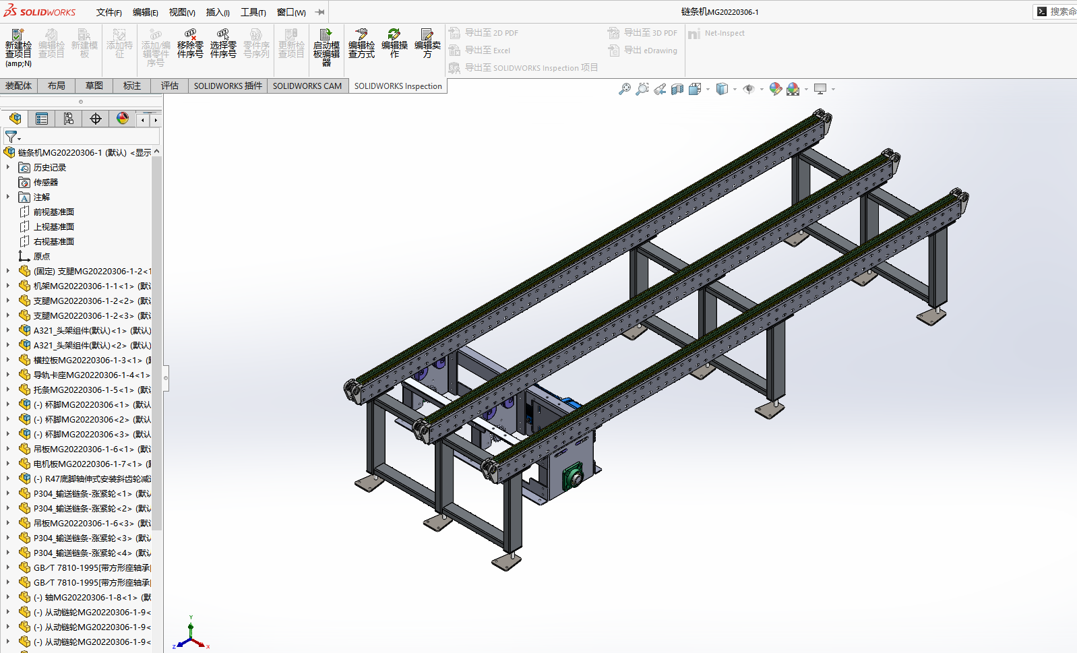This screenshot has height=653, width=1077.
Task: Click Previous View icon
Action: (660, 89)
